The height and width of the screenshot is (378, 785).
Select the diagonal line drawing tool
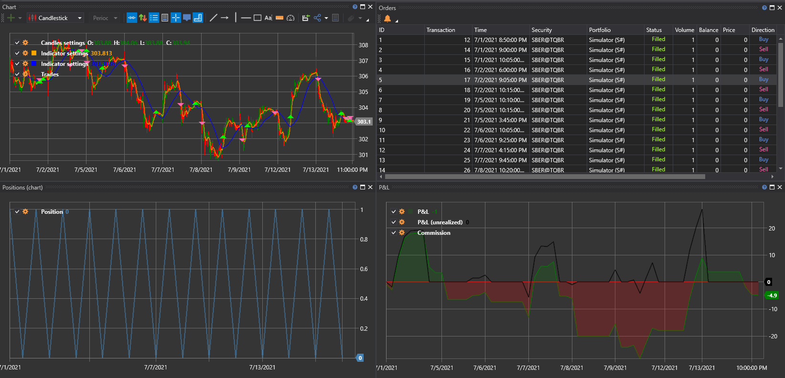pos(214,18)
